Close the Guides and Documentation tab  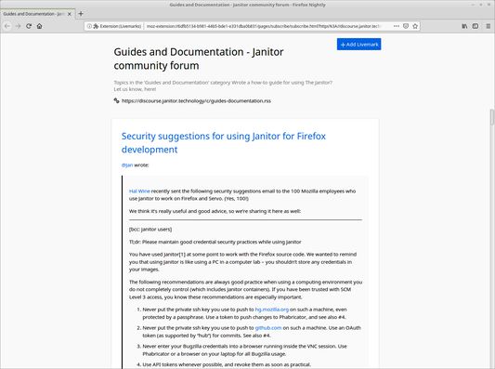click(x=70, y=14)
